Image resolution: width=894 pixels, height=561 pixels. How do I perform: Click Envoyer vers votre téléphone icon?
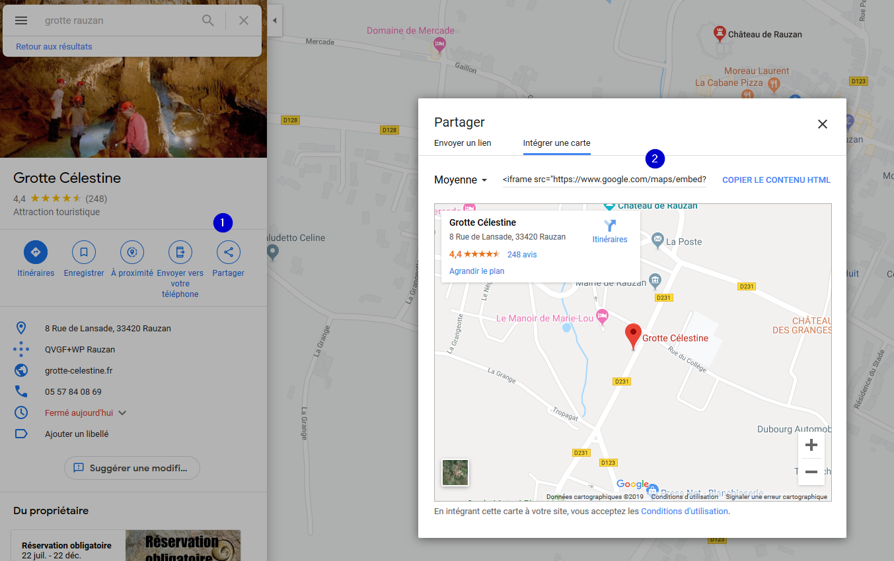coord(180,252)
